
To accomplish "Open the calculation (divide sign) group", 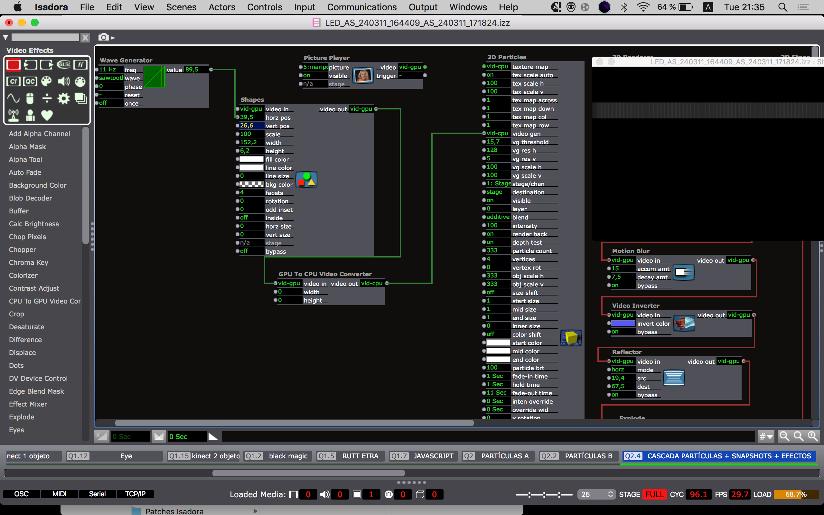I will click(x=47, y=98).
